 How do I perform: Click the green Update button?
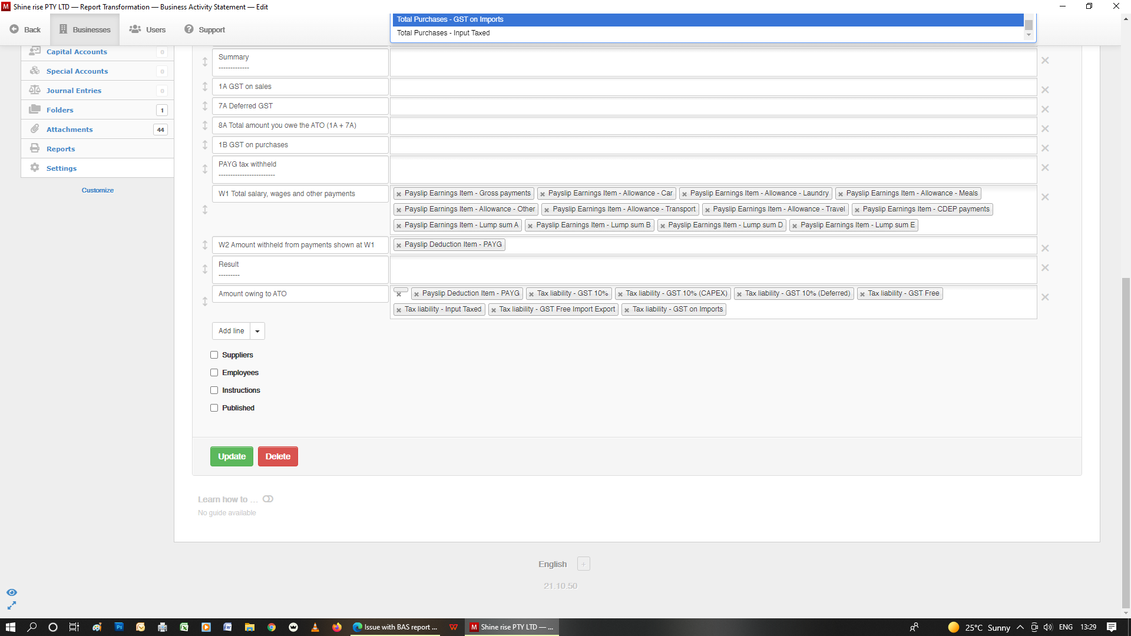[x=232, y=456]
